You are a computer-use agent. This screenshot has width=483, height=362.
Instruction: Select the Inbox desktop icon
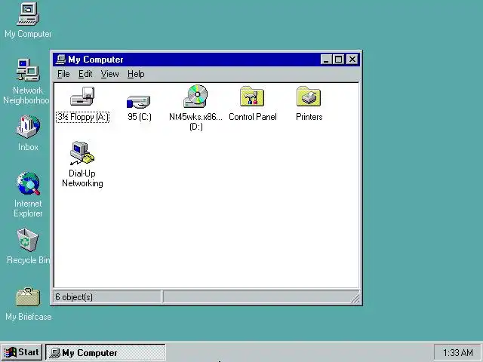[28, 127]
